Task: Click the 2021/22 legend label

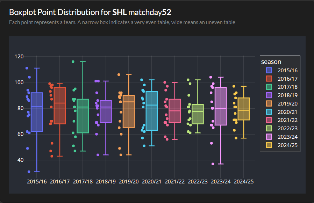Action: 287,121
